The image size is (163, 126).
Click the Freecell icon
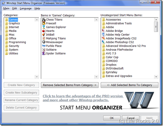tap(44, 23)
